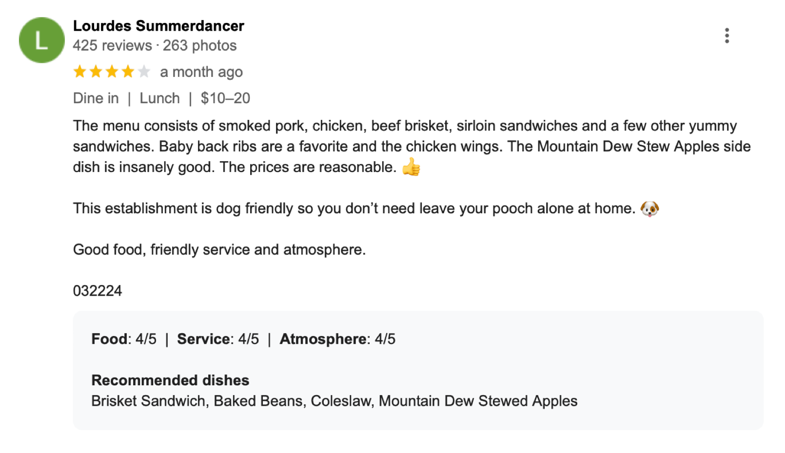Select the "Lunch" meal type label
The image size is (785, 453).
[x=159, y=98]
